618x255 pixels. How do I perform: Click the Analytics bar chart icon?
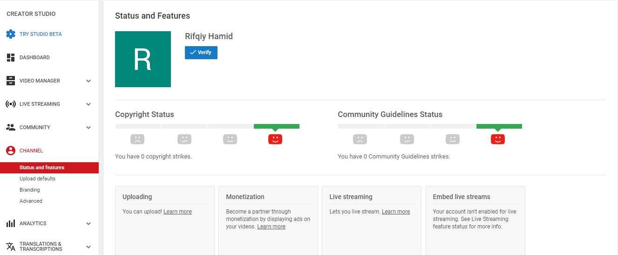coord(11,223)
